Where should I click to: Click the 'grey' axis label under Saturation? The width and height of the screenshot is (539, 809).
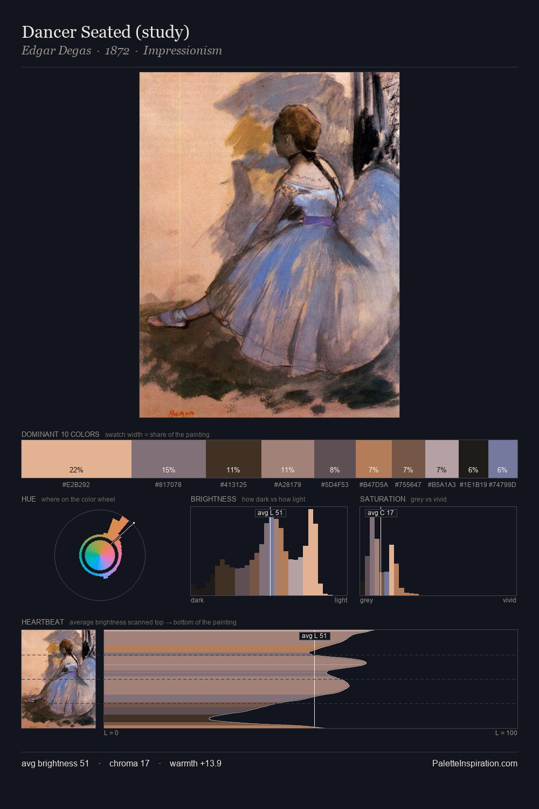click(367, 600)
